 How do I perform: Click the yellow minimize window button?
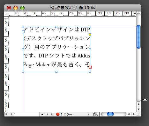tap(16, 8)
